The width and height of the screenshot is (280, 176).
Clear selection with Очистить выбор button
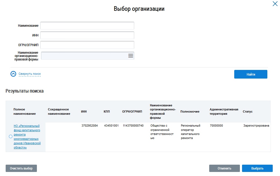click(x=21, y=168)
